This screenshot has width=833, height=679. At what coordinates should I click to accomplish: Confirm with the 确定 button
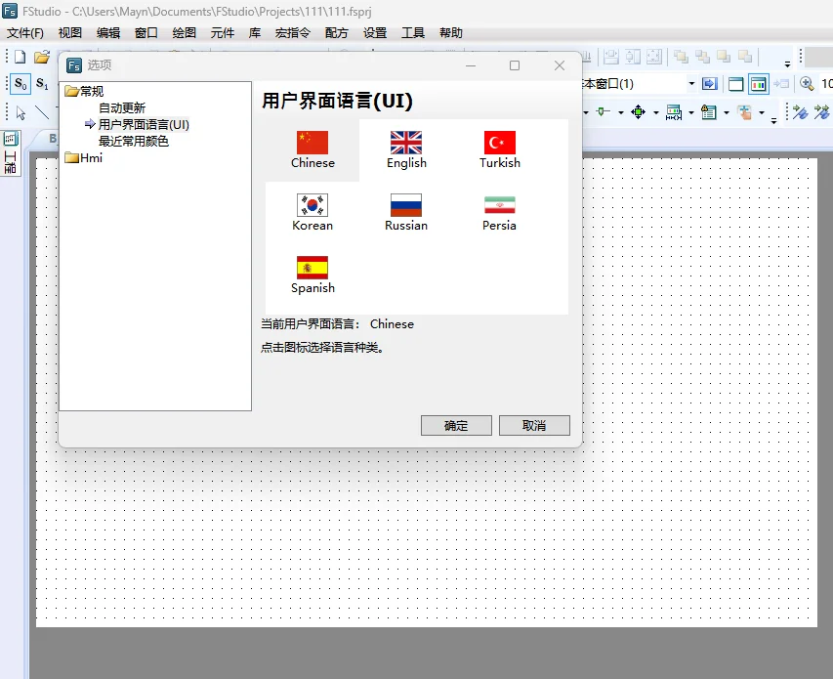456,426
